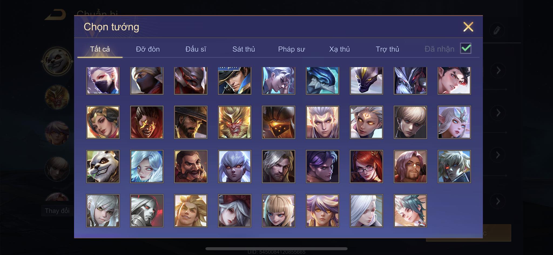
Task: Select the mustached red-coat hero portrait
Action: coord(191,166)
